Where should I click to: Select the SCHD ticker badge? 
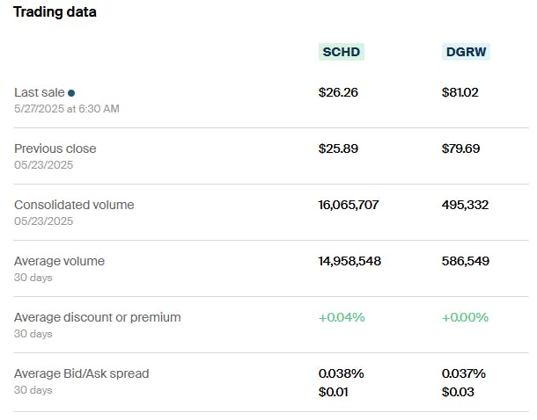(342, 52)
